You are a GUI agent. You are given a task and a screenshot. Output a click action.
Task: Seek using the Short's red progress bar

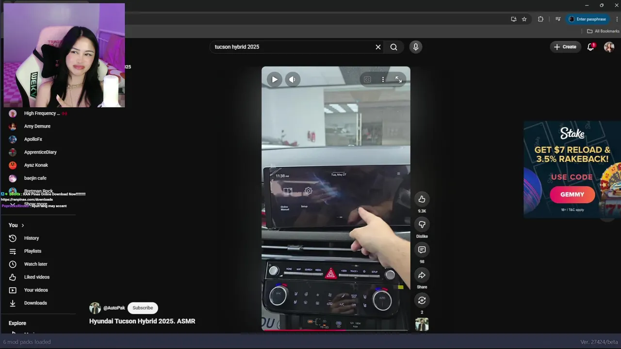[x=336, y=331]
